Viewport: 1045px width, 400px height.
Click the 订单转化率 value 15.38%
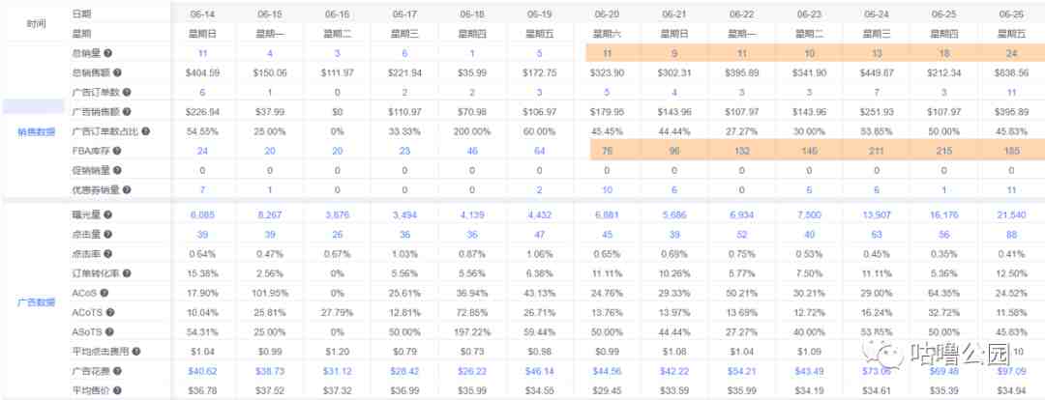pyautogui.click(x=203, y=272)
